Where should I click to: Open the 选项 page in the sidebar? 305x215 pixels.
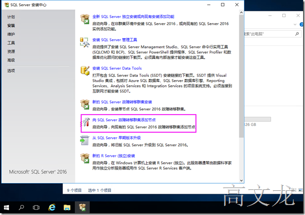[x=11, y=71]
